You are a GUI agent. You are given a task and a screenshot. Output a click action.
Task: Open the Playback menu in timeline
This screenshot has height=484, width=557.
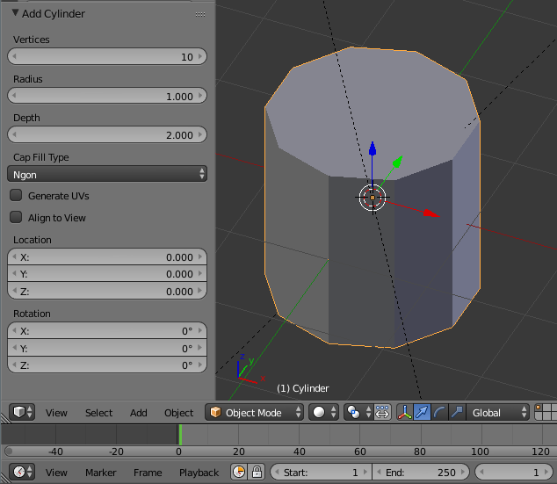199,472
